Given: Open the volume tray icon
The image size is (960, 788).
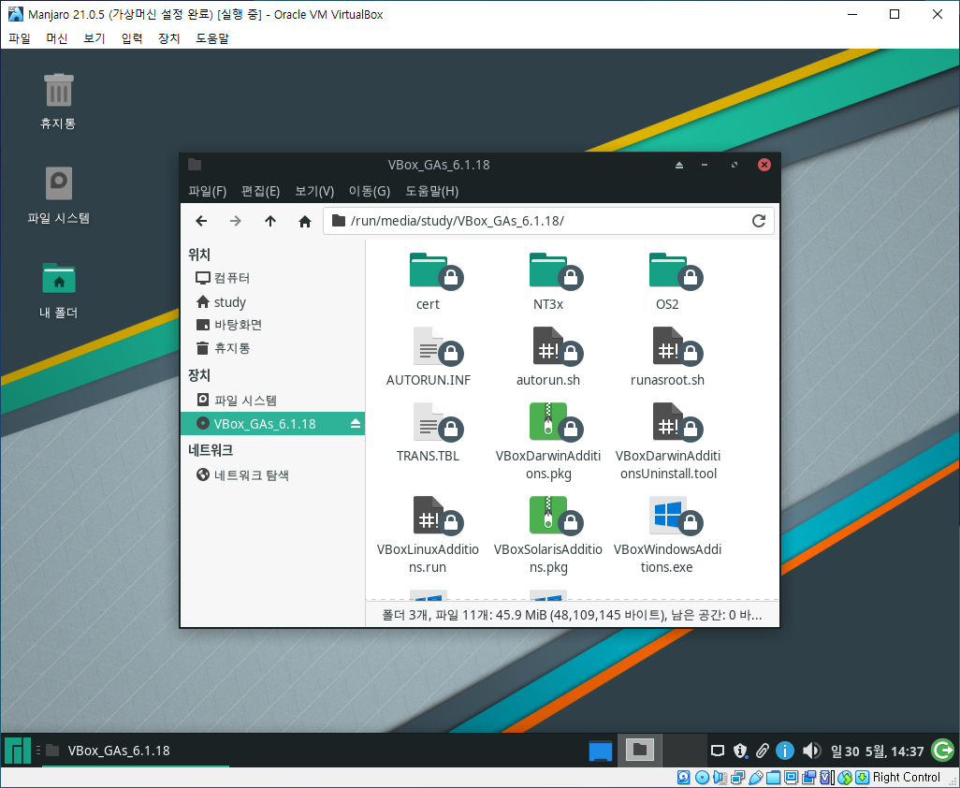Looking at the screenshot, I should (x=811, y=751).
